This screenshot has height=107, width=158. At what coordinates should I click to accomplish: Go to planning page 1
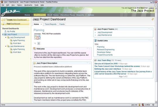pyautogui.click(x=35, y=43)
